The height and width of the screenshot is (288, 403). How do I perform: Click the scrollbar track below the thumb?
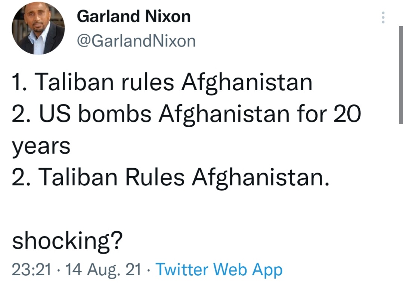pyautogui.click(x=401, y=205)
